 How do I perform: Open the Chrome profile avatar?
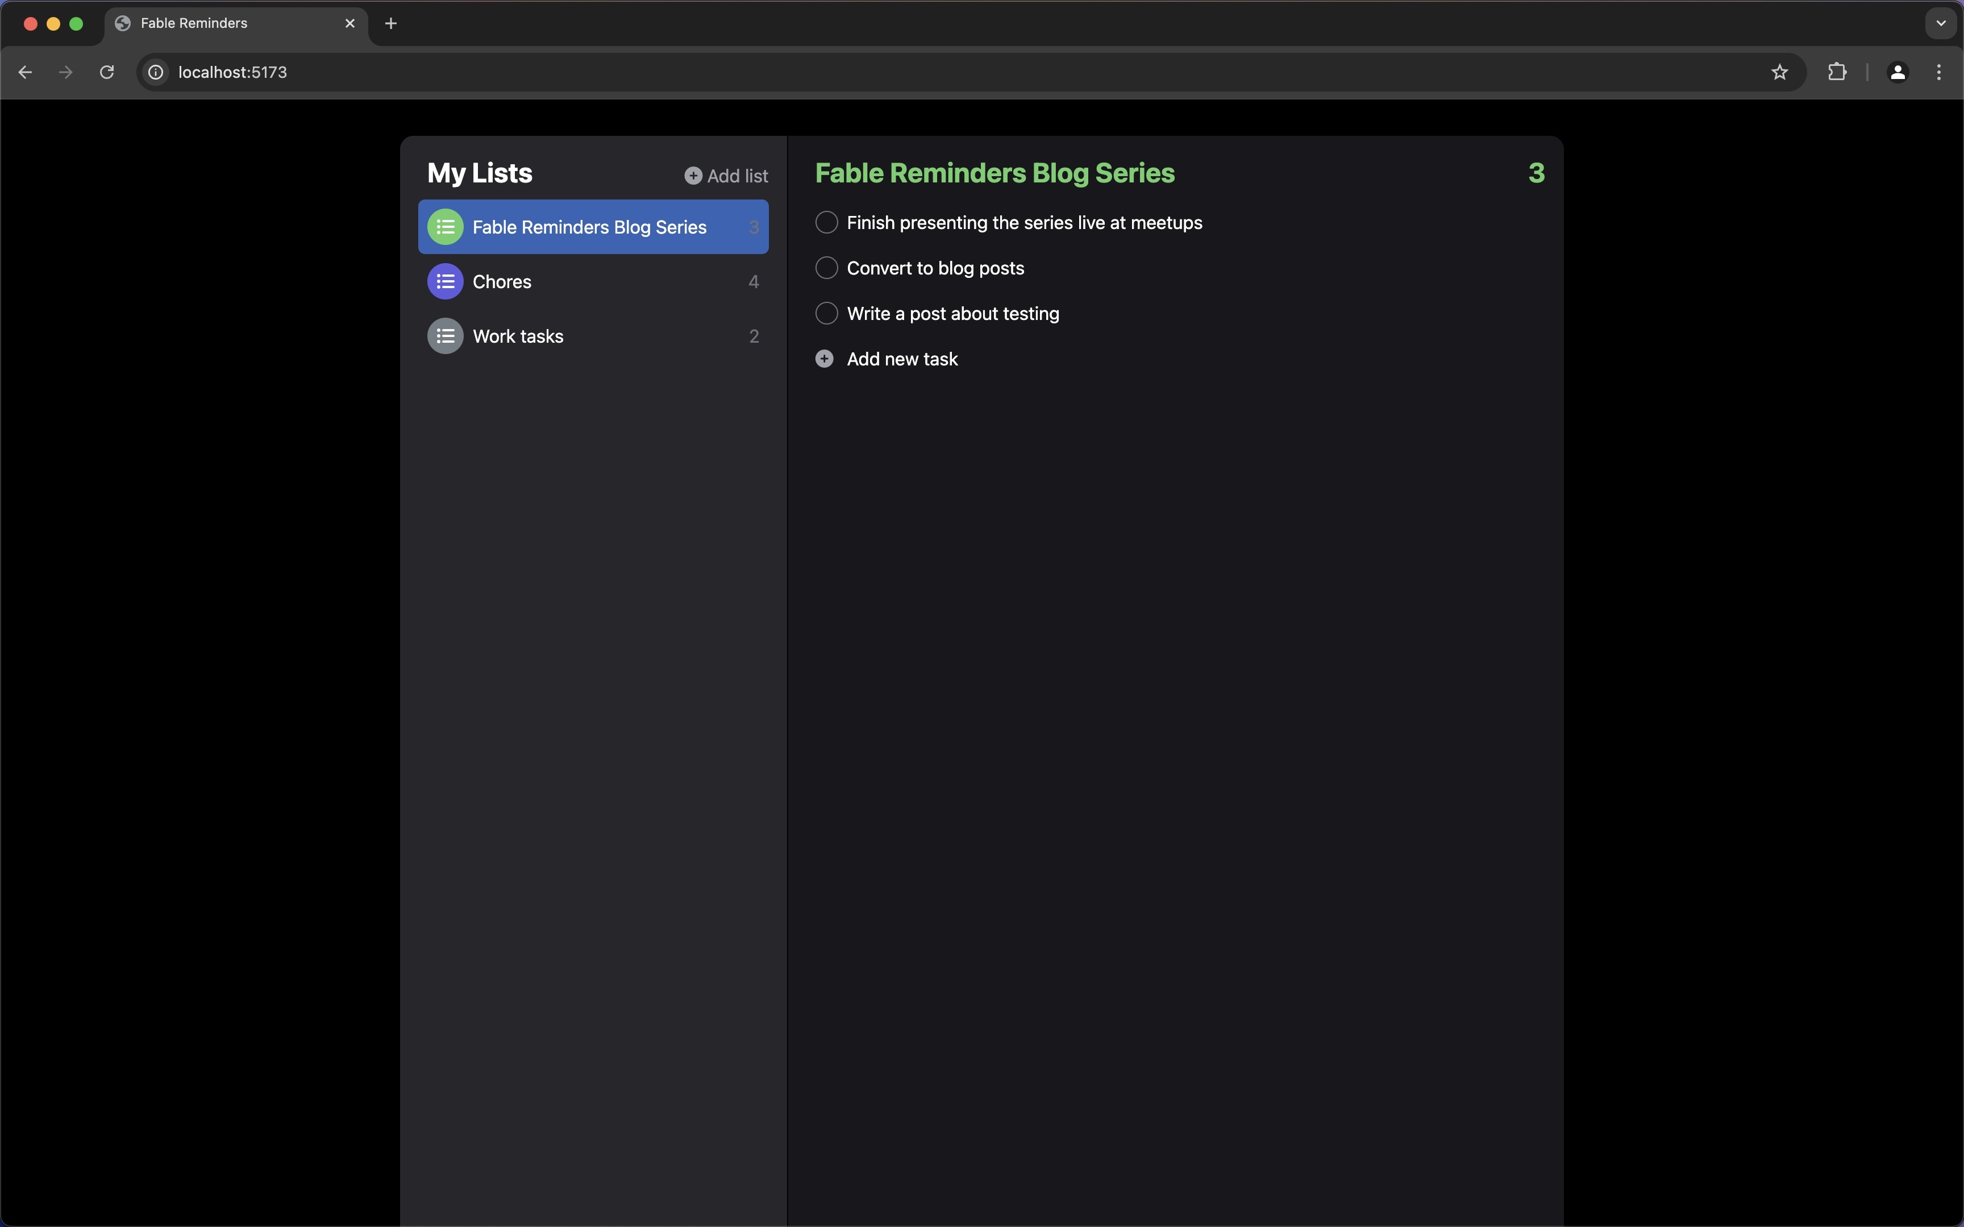pyautogui.click(x=1898, y=72)
